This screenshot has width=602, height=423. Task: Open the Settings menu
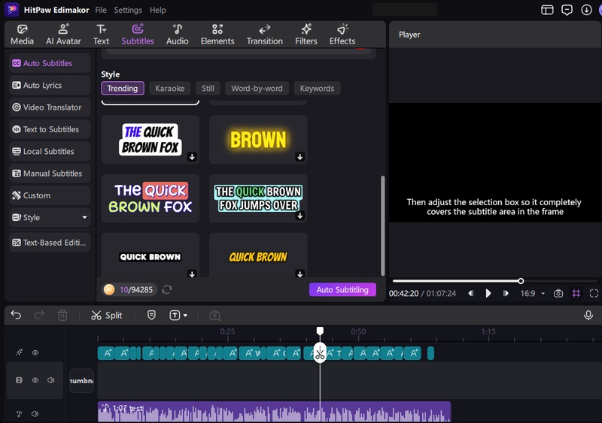coord(128,10)
